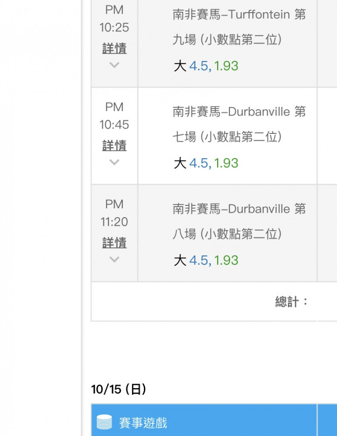Image resolution: width=337 pixels, height=436 pixels.
Task: Click the Durbanville 第八場 race title
Action: point(239,221)
